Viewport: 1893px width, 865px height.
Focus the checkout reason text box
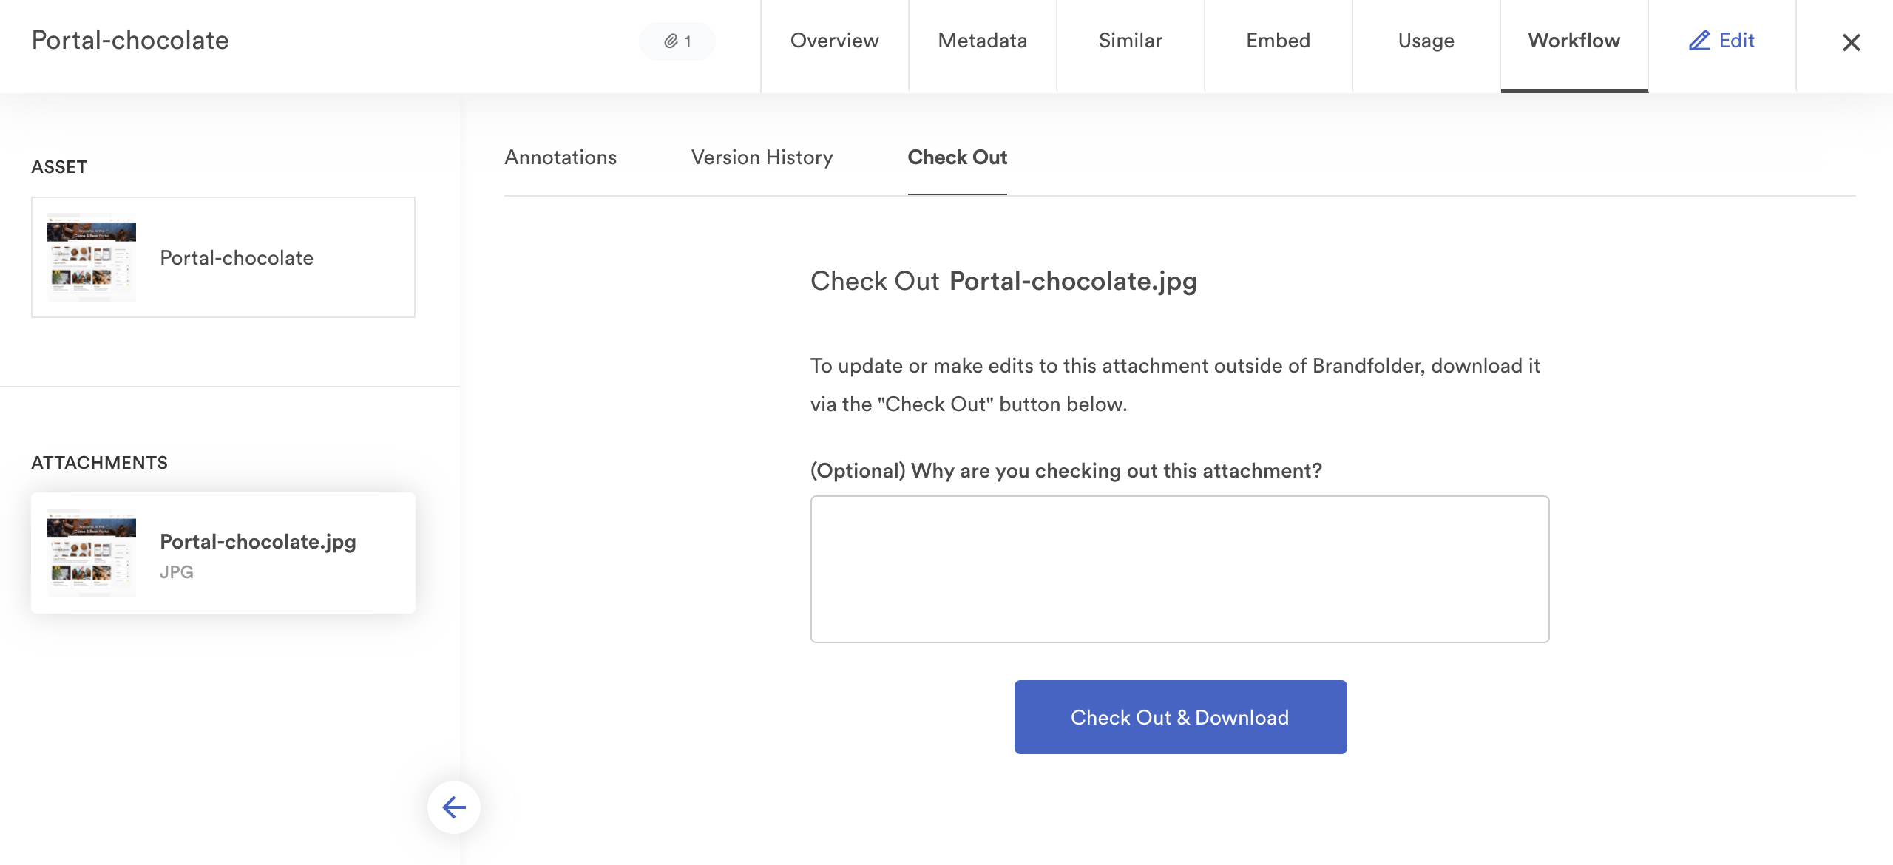1179,569
